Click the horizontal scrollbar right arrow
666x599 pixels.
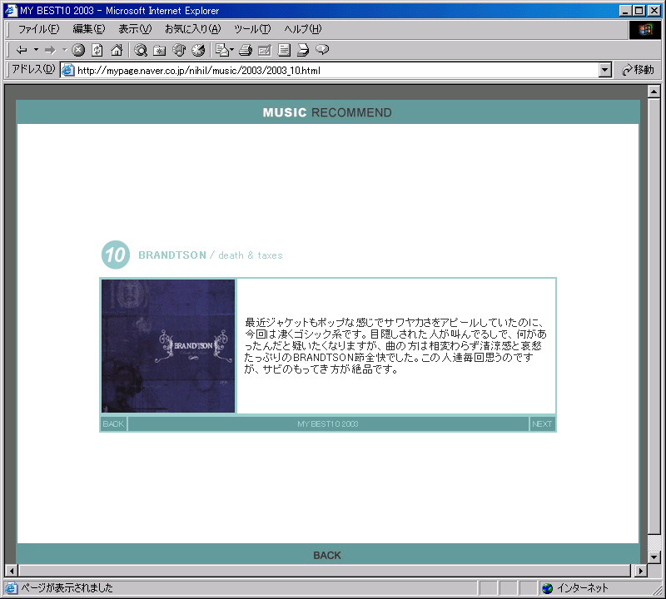click(640, 571)
